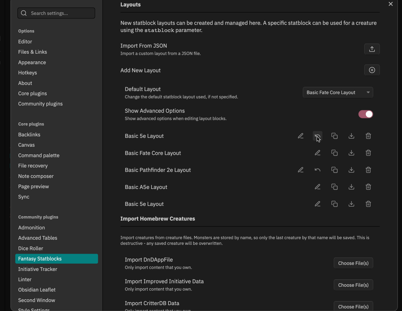Disable the Show Advanced Options toggle
Viewport: 402px width, 311px height.
pos(366,114)
